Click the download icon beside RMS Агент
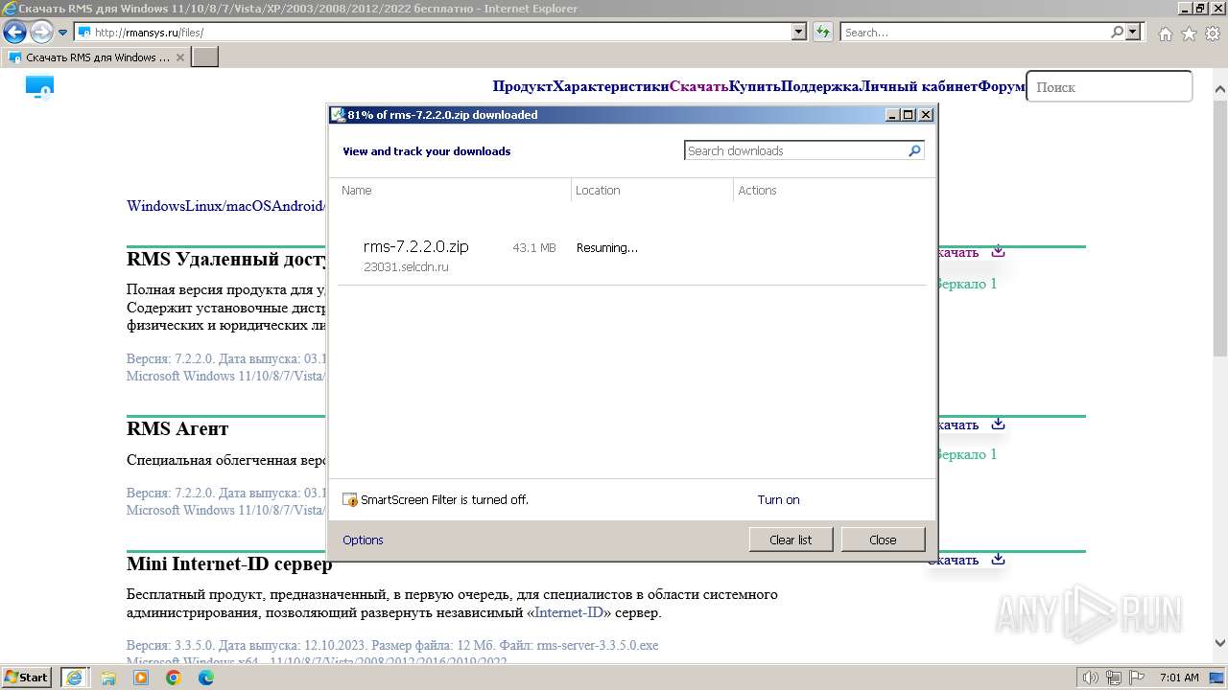The height and width of the screenshot is (690, 1228). point(998,424)
